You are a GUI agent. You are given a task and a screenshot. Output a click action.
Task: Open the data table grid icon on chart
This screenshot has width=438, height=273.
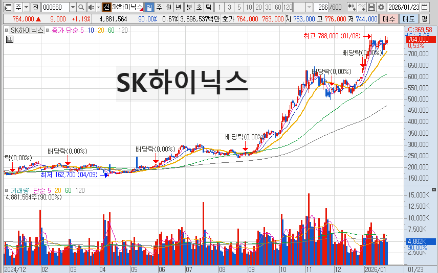point(10,39)
